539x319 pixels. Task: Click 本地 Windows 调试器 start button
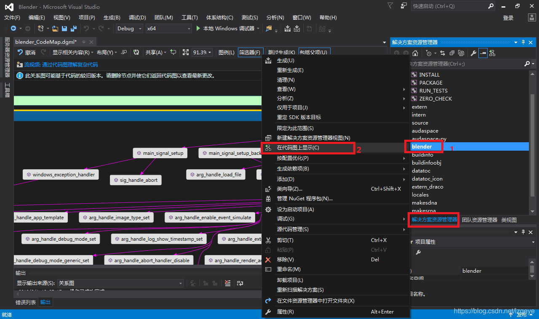(228, 28)
